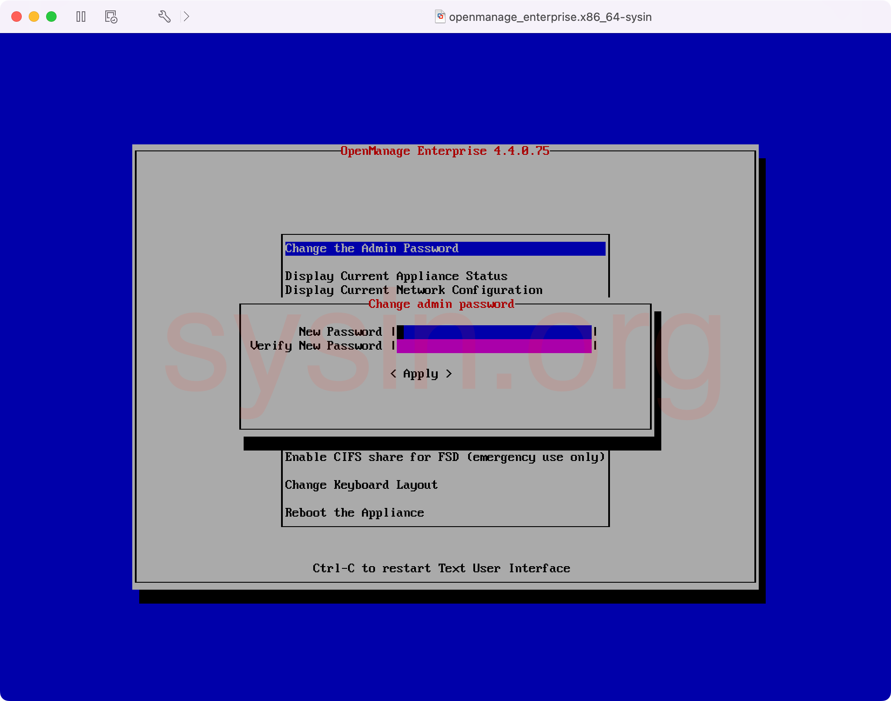Image resolution: width=891 pixels, height=701 pixels.
Task: Open virtual machine settings wrench
Action: 164,17
